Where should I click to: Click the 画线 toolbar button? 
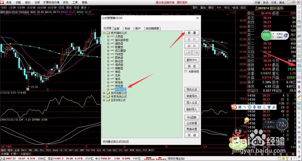[x=211, y=8]
